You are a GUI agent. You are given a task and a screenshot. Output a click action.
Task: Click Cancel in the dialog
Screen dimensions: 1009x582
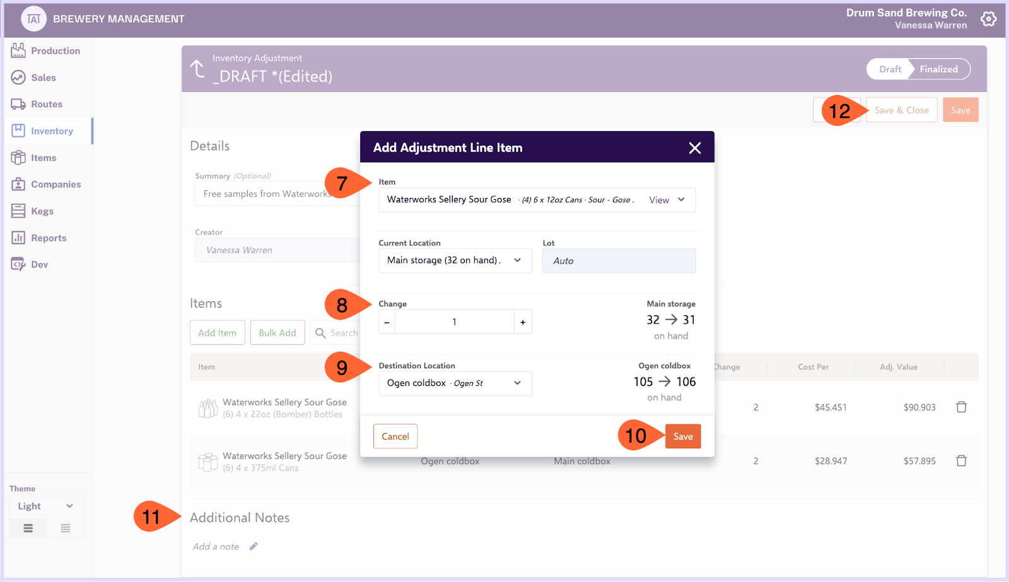[395, 436]
